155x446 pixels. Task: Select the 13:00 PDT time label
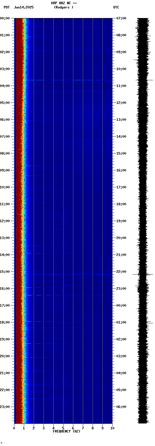click(5, 238)
